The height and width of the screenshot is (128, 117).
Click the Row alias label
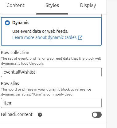pos(10,83)
